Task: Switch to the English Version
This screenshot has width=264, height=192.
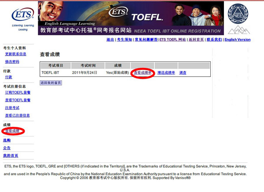Action: 237,40
